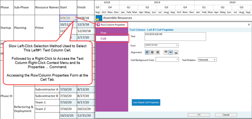
Task: Select the 8/27/20 Finish cell
Action: [x=85, y=96]
